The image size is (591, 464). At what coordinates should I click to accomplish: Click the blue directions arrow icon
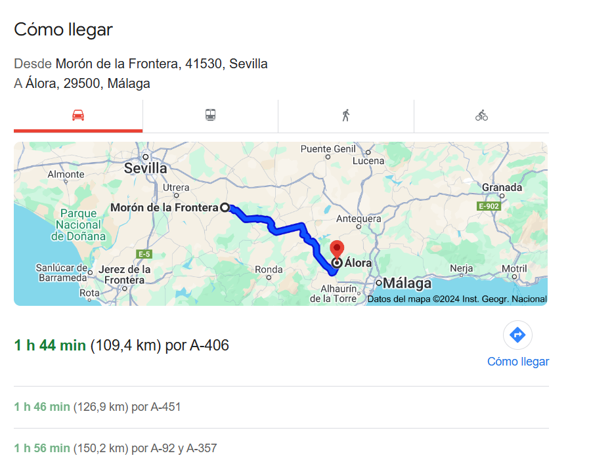(517, 335)
